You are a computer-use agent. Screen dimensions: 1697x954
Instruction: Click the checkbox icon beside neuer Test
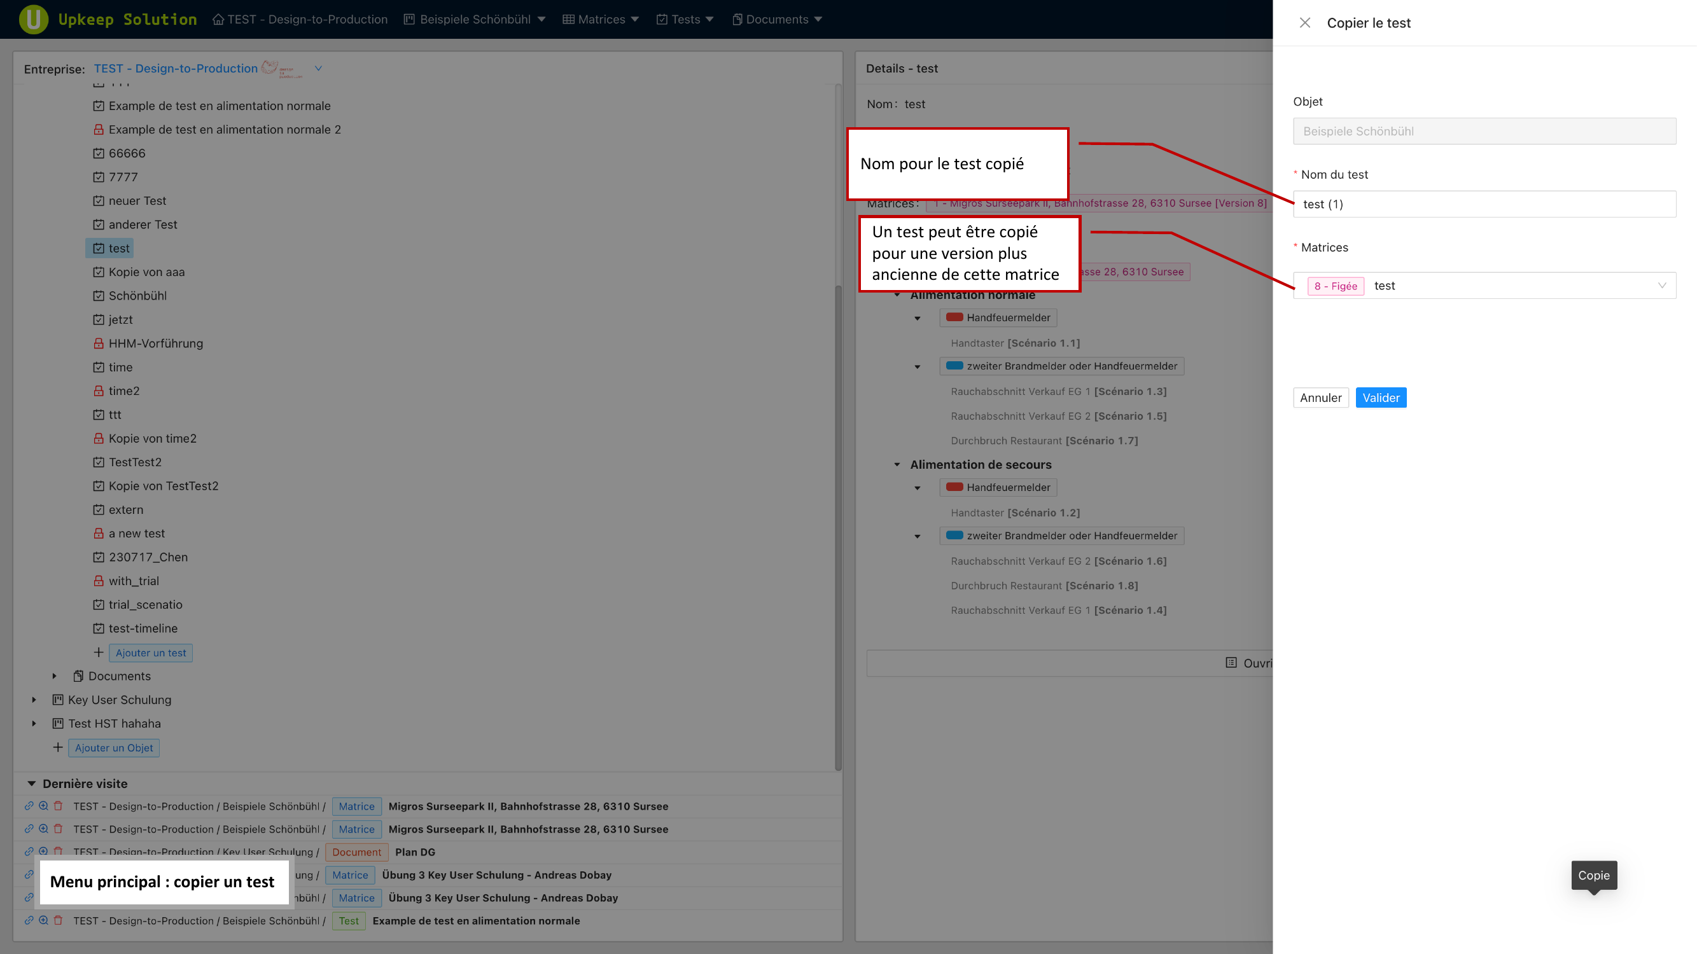pyautogui.click(x=98, y=201)
